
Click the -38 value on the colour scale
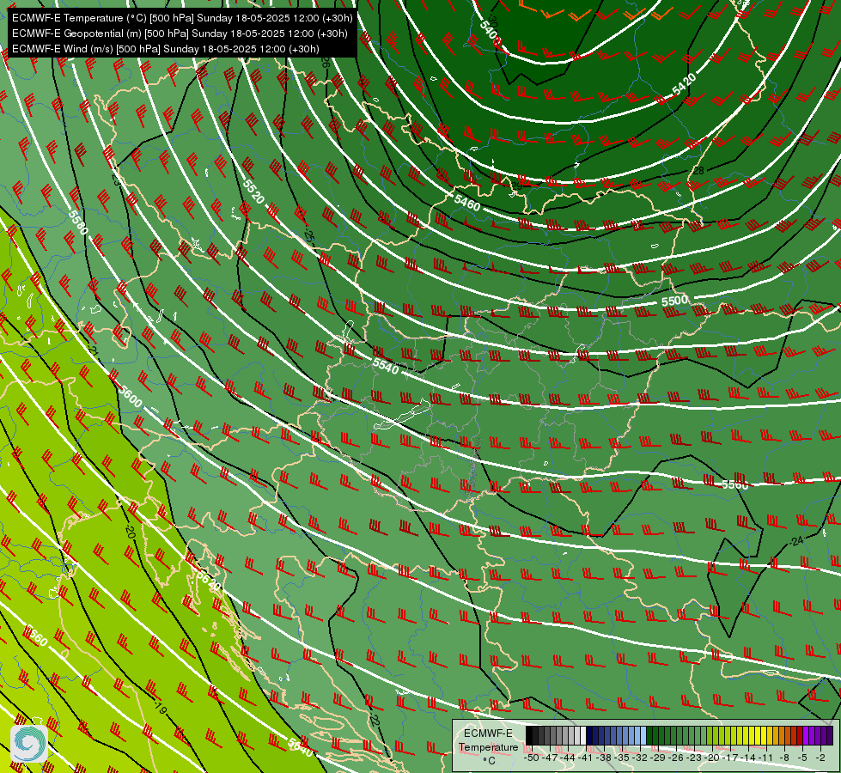pyautogui.click(x=604, y=758)
